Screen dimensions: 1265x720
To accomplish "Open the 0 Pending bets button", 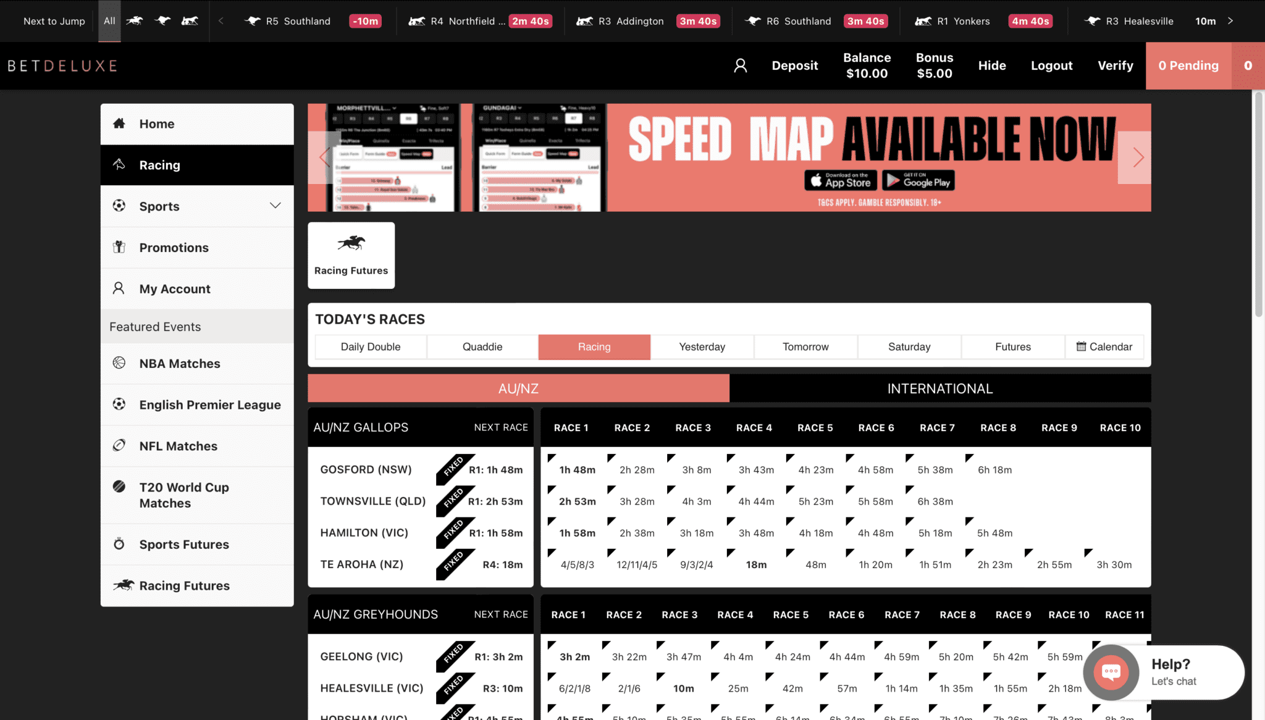I will click(x=1188, y=65).
